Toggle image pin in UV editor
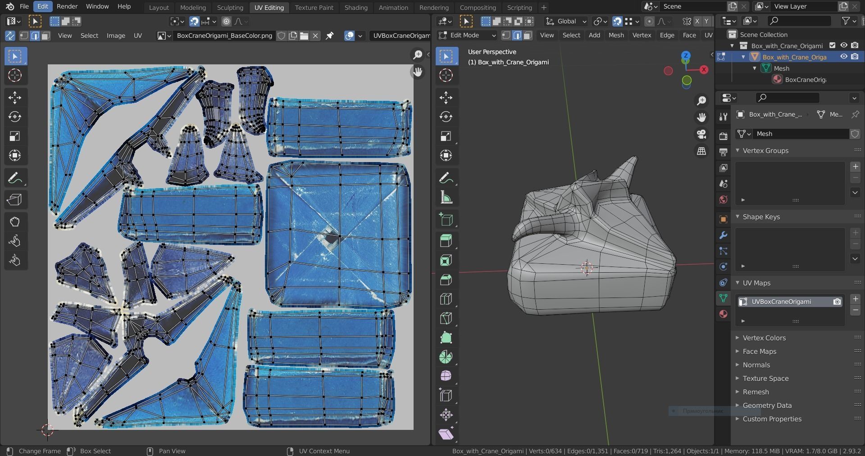Viewport: 865px width, 456px height. pos(330,36)
